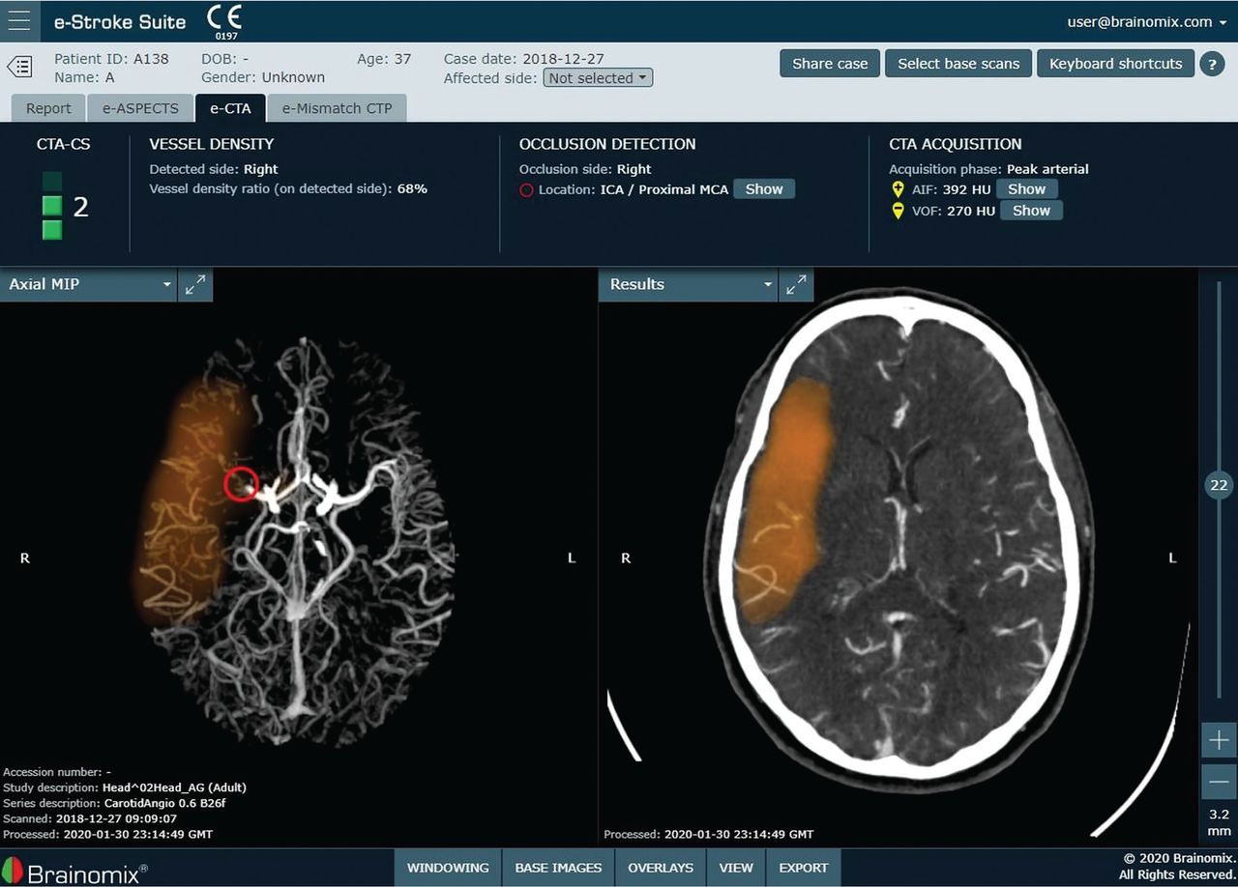Open the Axial MIP view selector
This screenshot has width=1238, height=887.
88,285
